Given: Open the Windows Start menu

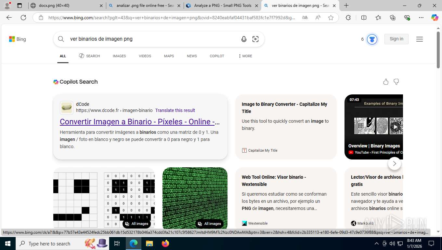Looking at the screenshot, I should (7, 243).
